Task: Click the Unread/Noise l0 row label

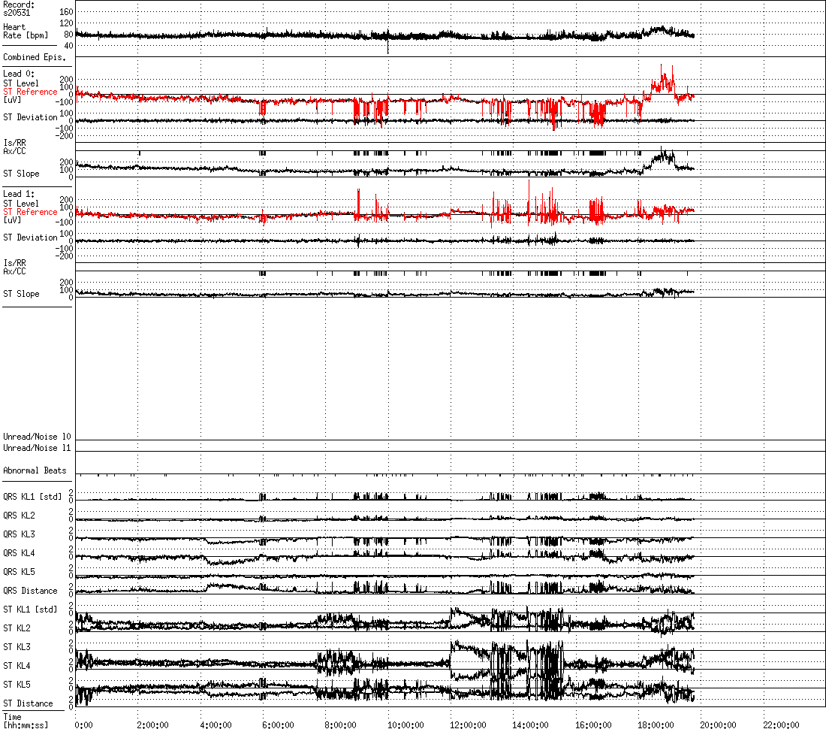Action: (37, 437)
